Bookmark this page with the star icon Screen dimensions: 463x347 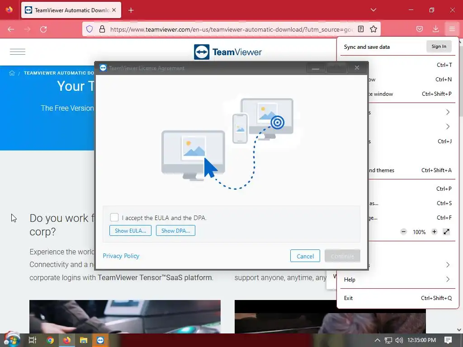373,29
